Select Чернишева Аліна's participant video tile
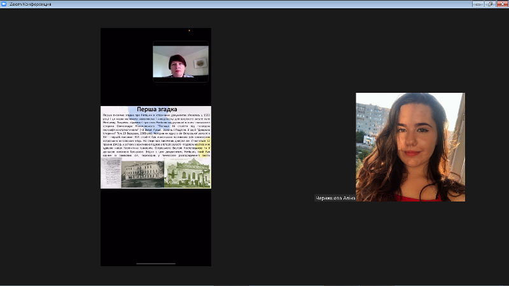 tap(410, 147)
